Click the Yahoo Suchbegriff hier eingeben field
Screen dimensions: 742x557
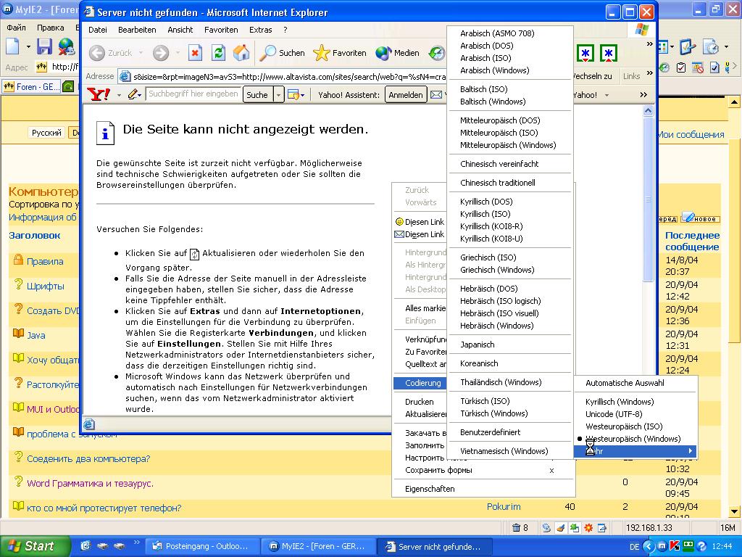pyautogui.click(x=193, y=94)
